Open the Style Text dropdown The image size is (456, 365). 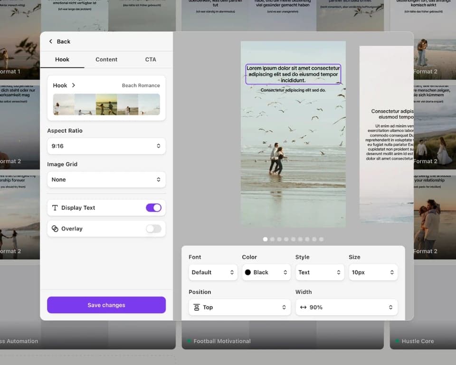(320, 272)
